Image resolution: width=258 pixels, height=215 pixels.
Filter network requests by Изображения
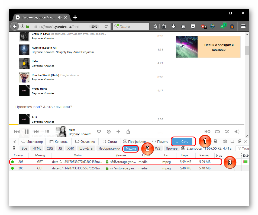click(x=109, y=148)
